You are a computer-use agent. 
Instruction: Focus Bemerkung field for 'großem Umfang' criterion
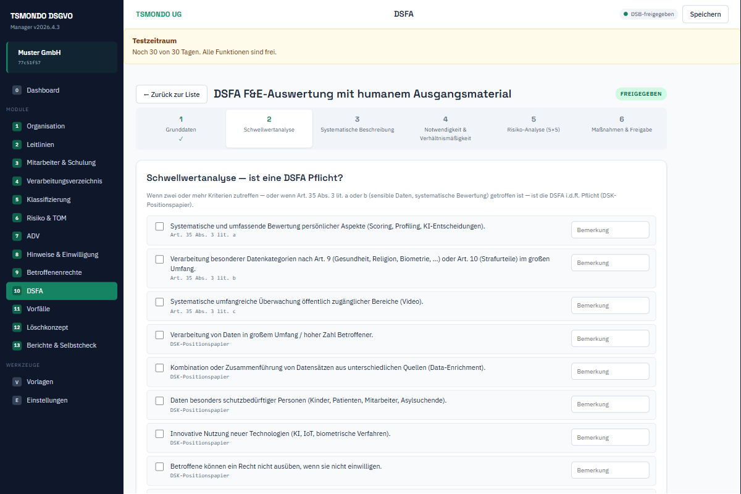tap(610, 338)
